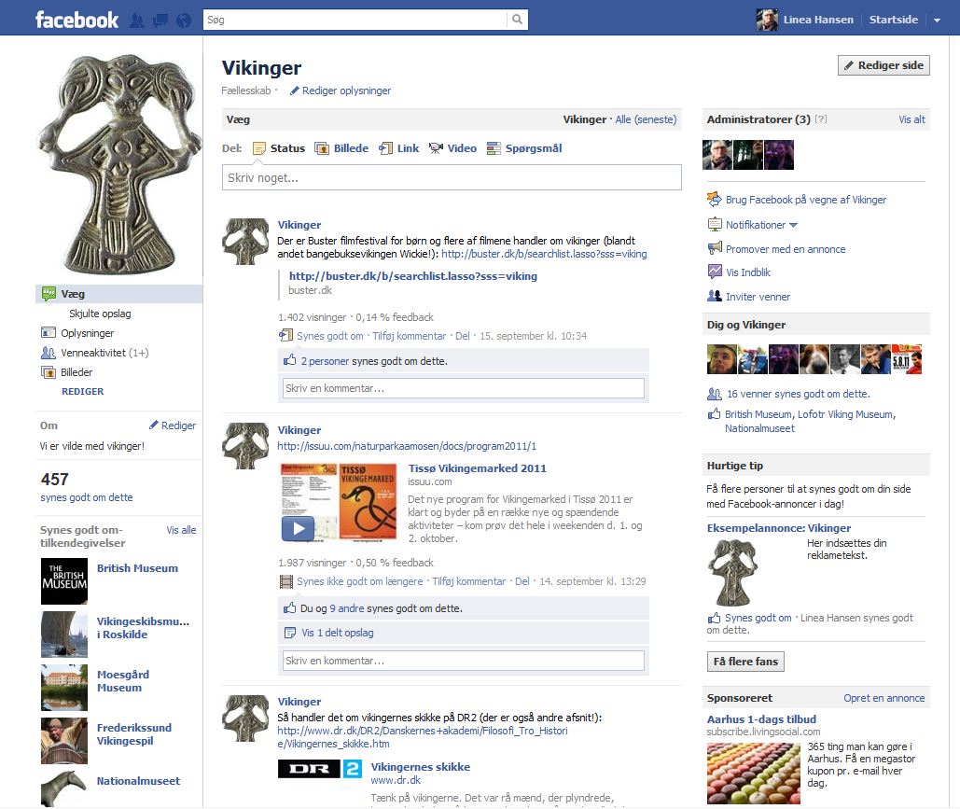Choose the Link share icon
960x809 pixels.
point(385,148)
